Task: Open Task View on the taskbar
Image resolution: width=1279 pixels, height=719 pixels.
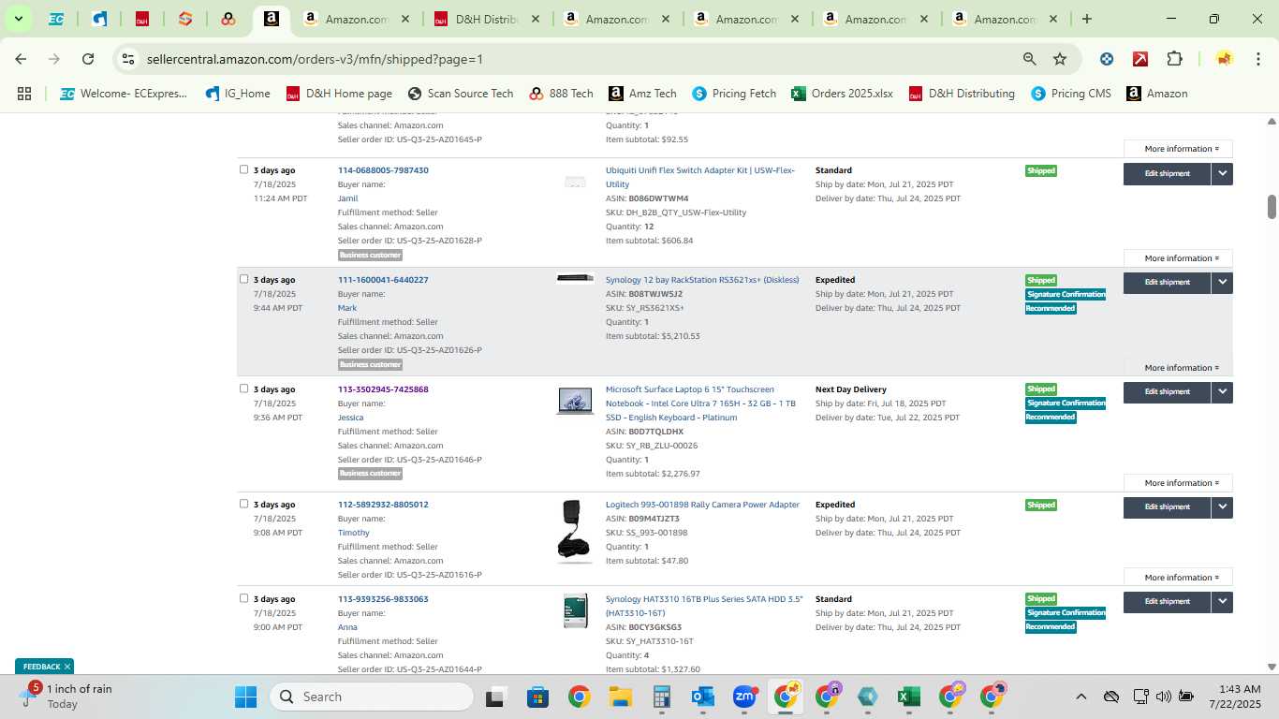Action: coord(496,697)
